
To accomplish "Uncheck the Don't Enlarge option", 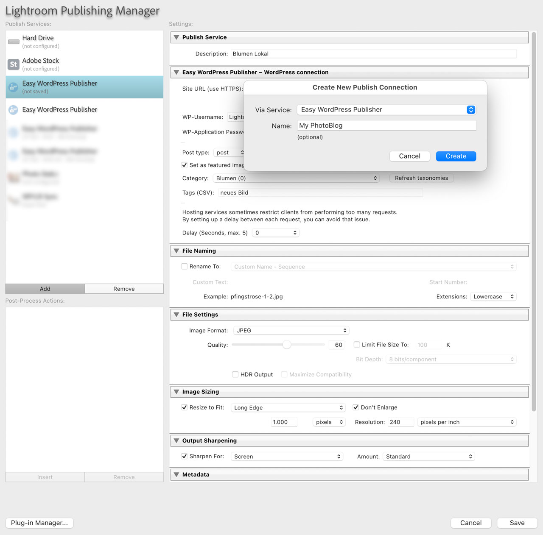I will point(356,407).
